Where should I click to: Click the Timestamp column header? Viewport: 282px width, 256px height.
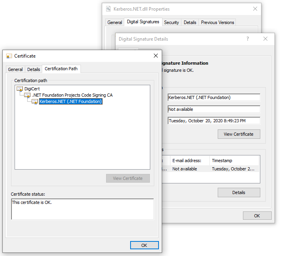point(234,161)
